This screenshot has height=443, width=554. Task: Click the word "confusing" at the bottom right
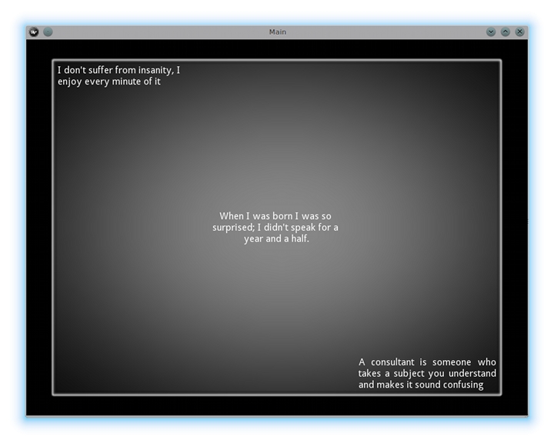point(461,385)
